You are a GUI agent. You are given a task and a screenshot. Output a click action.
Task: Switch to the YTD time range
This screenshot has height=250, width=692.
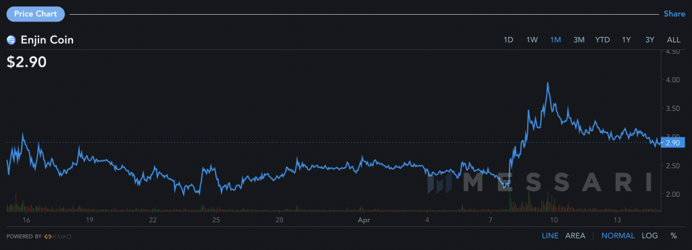tap(602, 40)
